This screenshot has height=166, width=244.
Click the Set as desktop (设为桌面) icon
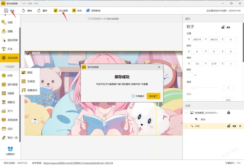pyautogui.click(x=56, y=11)
